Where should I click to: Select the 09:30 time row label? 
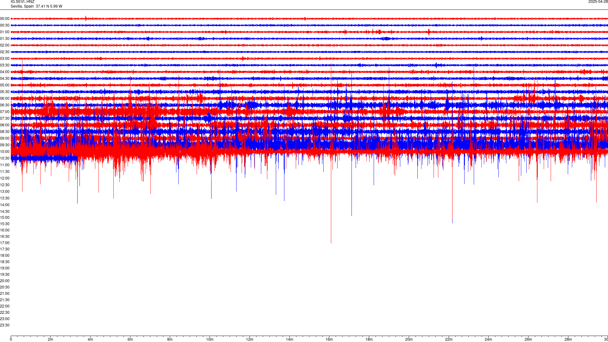tap(5, 145)
